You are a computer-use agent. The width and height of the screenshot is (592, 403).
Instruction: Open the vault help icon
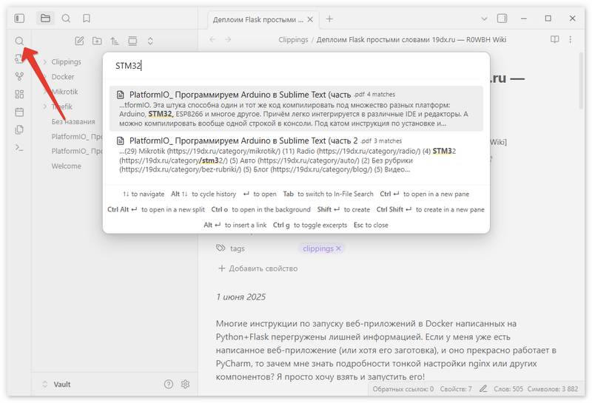[x=169, y=384]
